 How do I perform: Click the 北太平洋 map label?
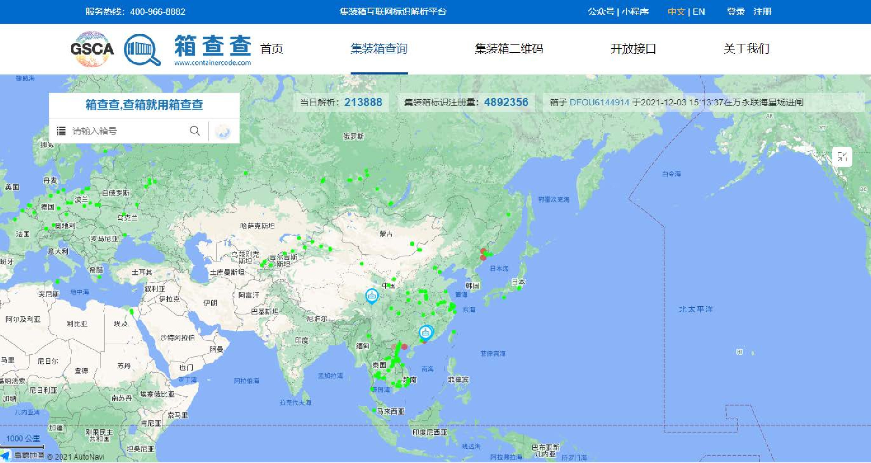click(x=696, y=309)
